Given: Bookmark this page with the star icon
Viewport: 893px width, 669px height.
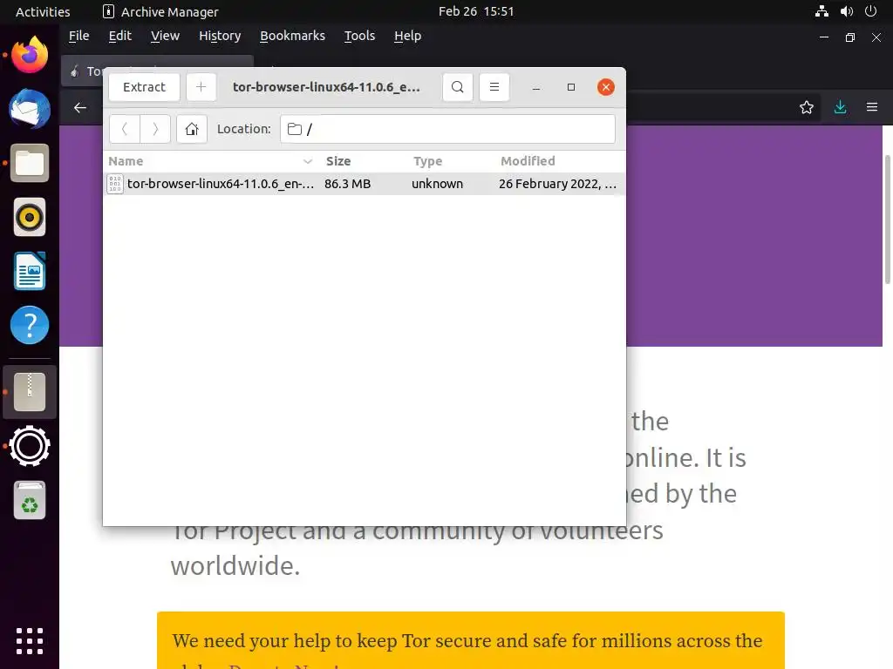Looking at the screenshot, I should pos(807,107).
